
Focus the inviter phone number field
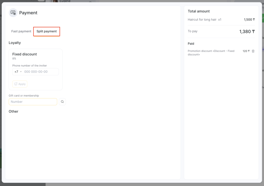[40, 72]
